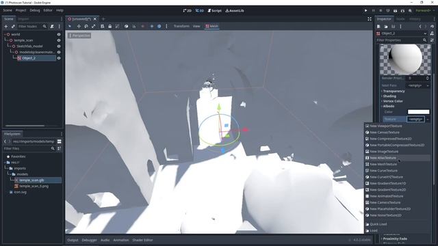
Task: Expand the Transparency section
Action: point(394,91)
